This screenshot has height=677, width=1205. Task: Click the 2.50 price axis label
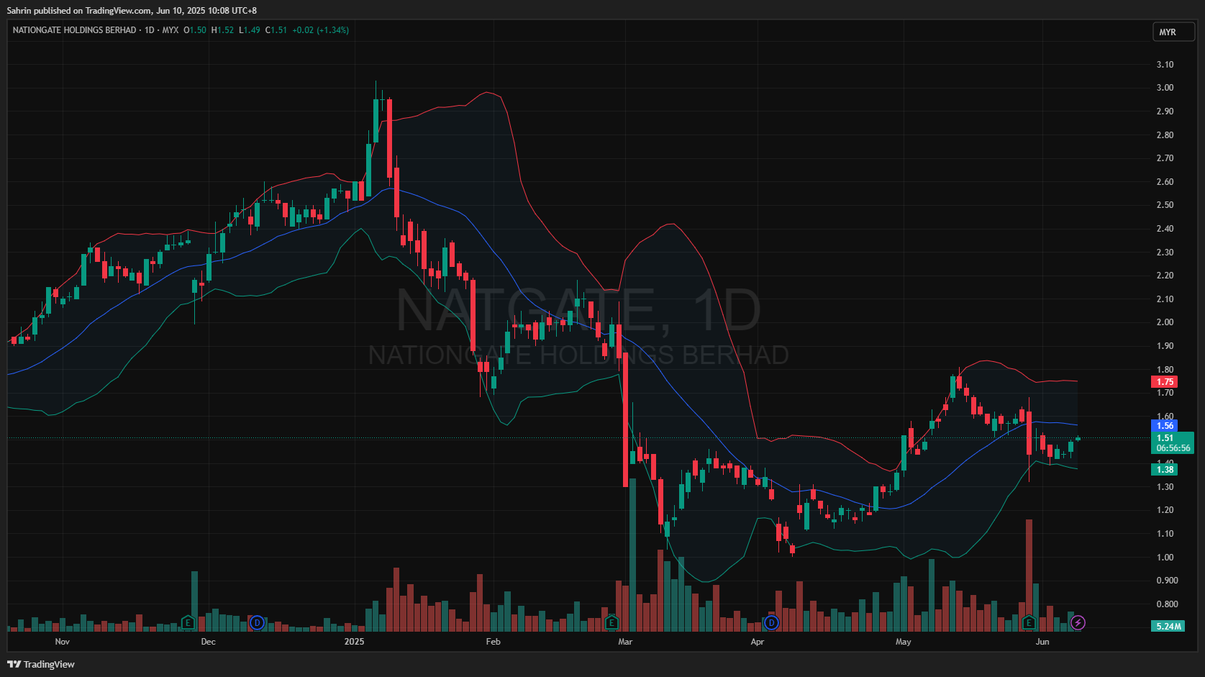[1165, 205]
